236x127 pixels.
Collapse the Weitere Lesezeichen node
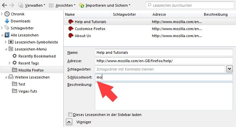6,77
